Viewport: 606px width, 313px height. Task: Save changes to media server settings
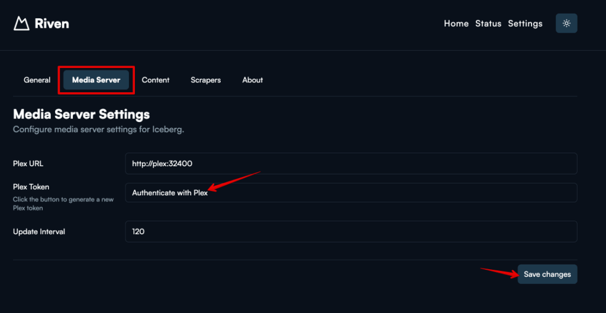coord(547,275)
